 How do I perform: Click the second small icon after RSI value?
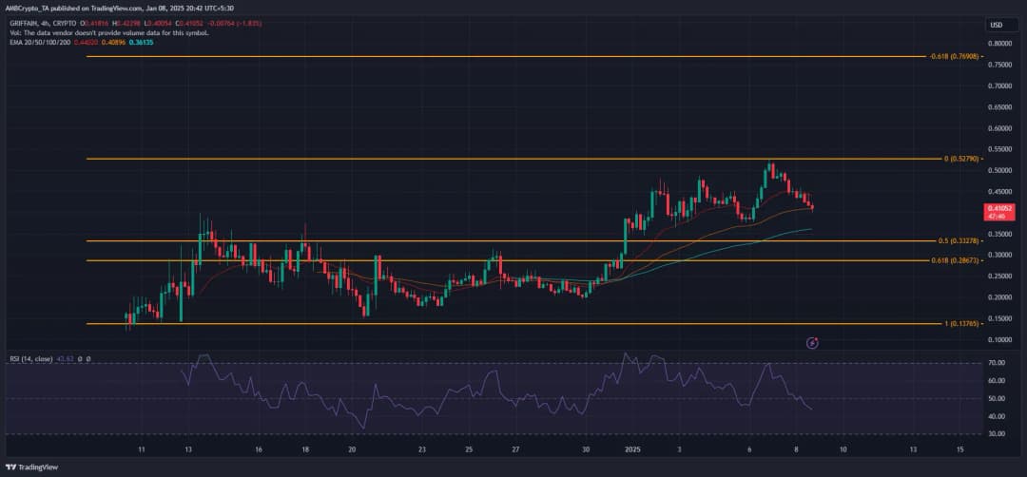click(88, 359)
